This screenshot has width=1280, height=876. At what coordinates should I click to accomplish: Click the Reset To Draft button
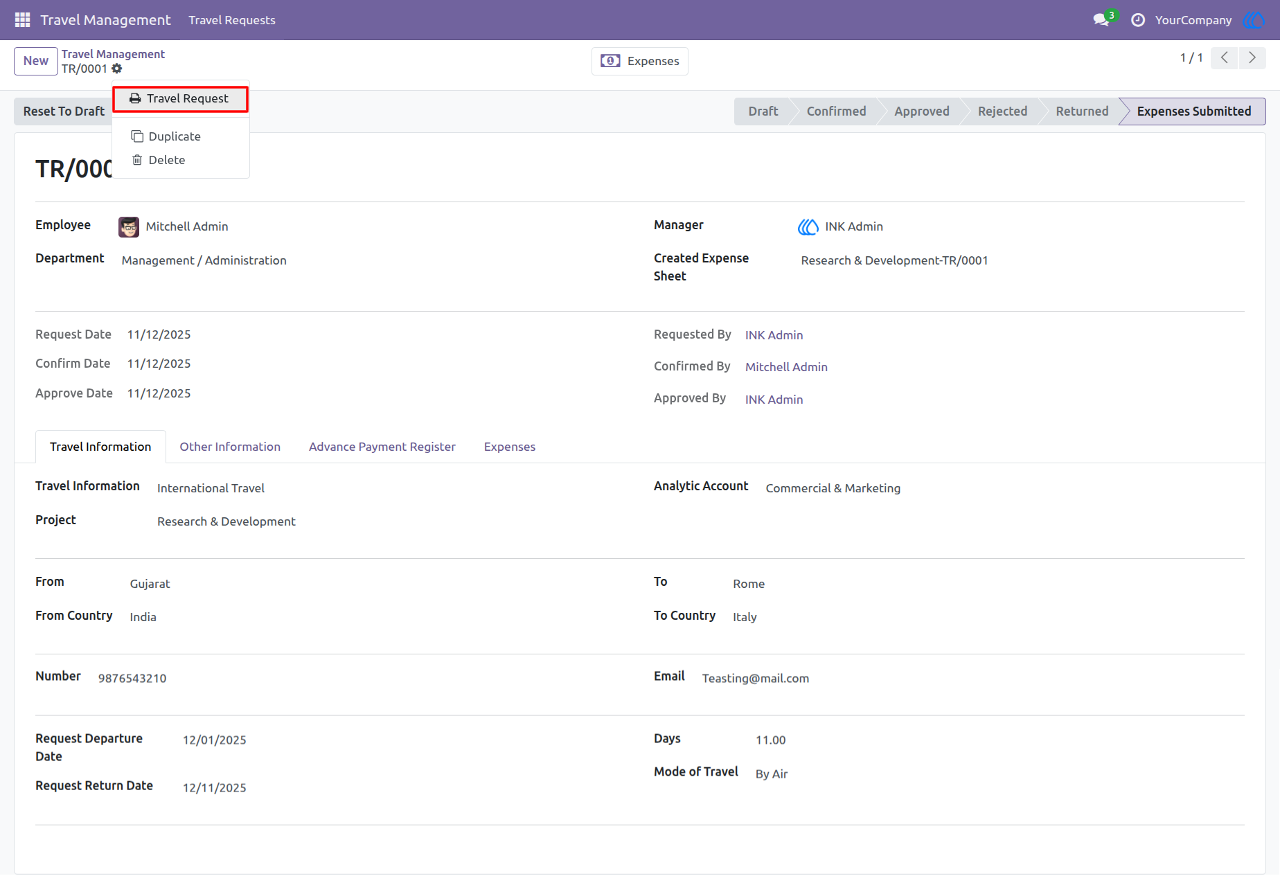coord(64,111)
